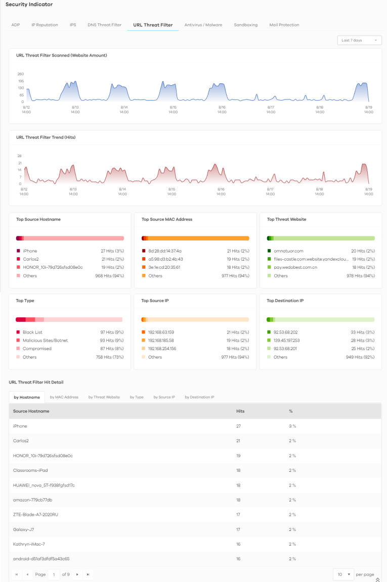This screenshot has width=387, height=582.
Task: Go to previous page of results
Action: (x=27, y=574)
